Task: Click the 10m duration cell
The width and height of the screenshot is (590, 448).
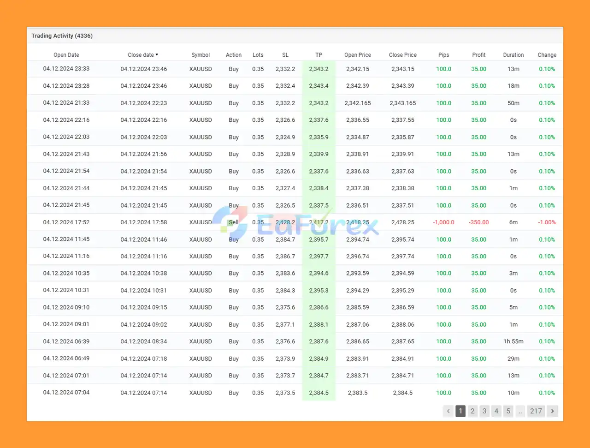Action: click(513, 393)
